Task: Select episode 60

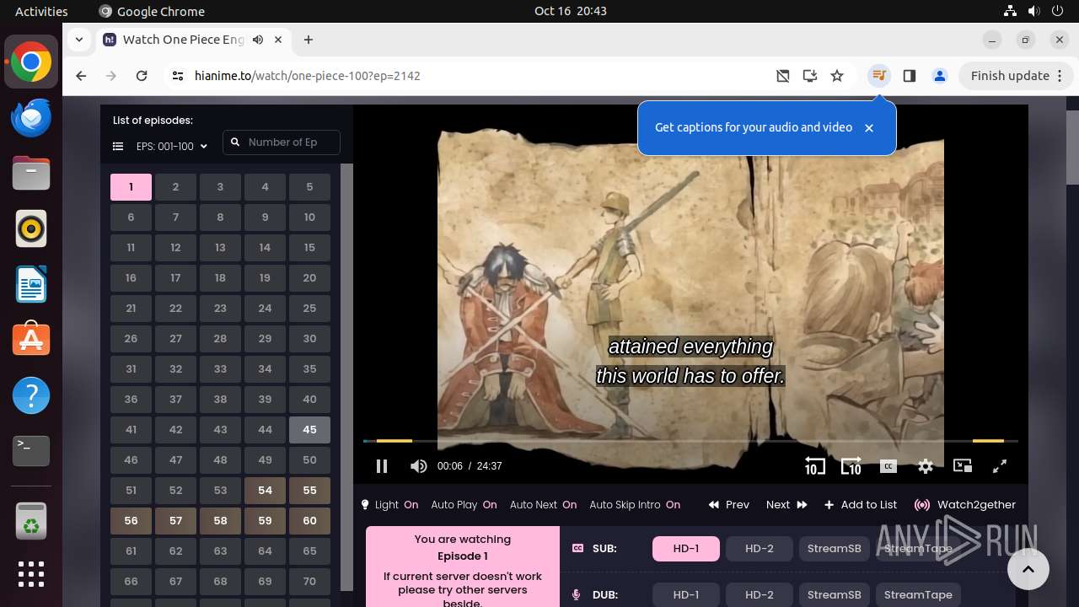Action: pyautogui.click(x=309, y=521)
